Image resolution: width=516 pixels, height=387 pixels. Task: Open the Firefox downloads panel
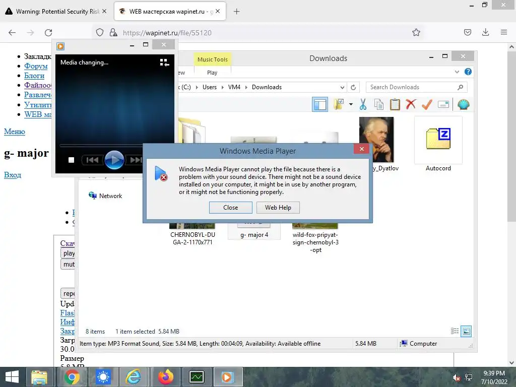(x=485, y=33)
